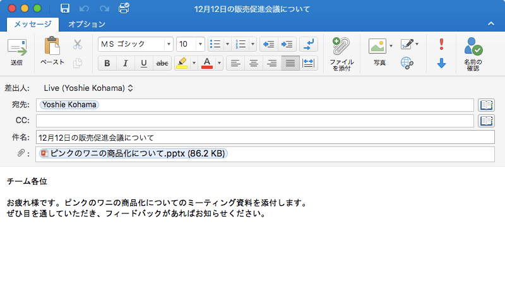Click Check Names (名前の確認) icon
This screenshot has height=284, width=505.
coord(473,54)
